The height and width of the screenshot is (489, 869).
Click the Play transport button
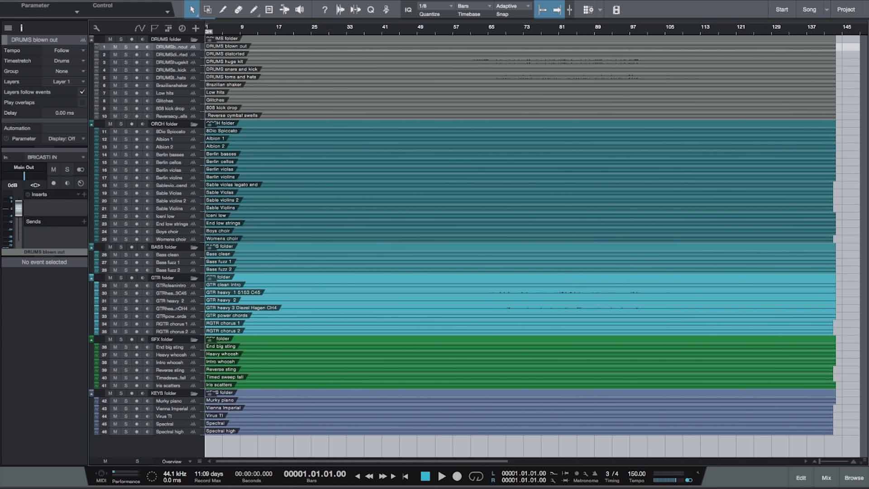(442, 476)
